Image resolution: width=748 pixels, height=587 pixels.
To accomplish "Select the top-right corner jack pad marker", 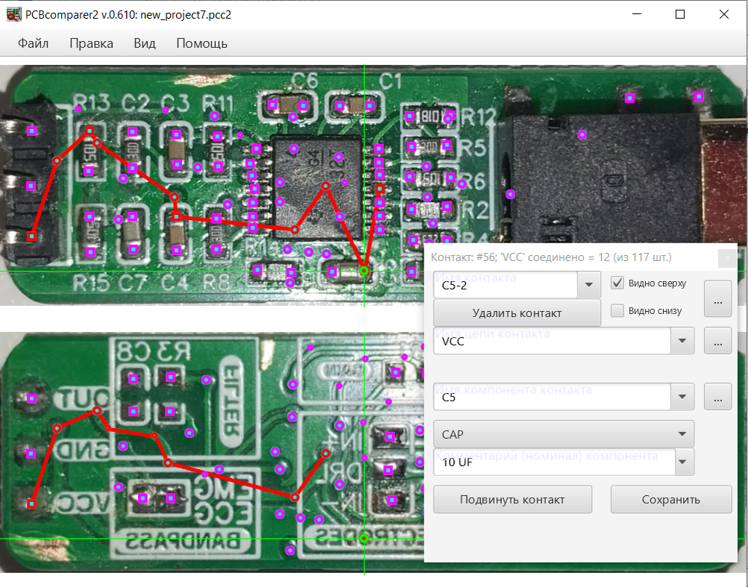I will point(699,96).
